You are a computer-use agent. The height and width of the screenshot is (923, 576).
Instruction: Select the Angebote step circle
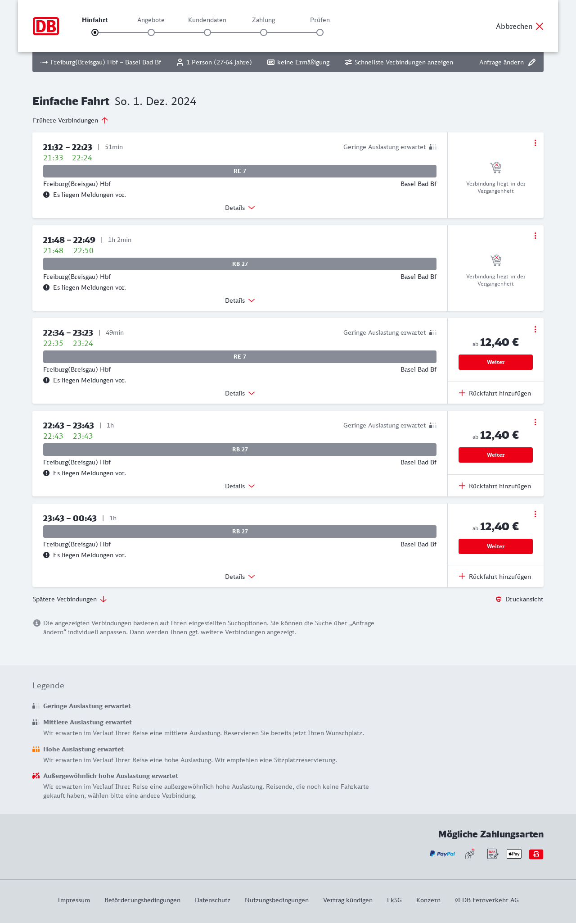point(151,32)
